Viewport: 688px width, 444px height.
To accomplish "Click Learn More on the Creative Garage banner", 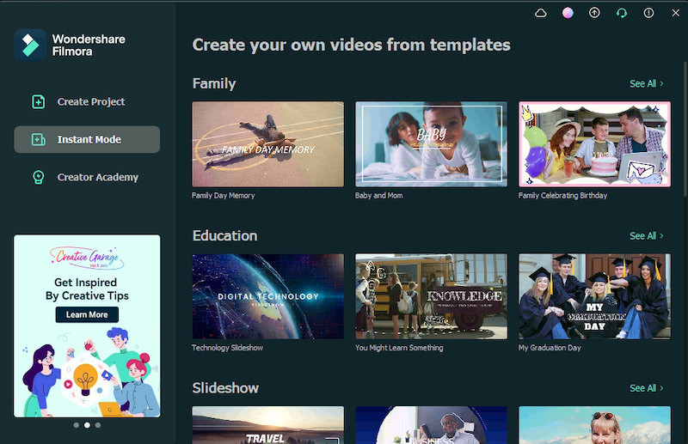I will point(87,314).
